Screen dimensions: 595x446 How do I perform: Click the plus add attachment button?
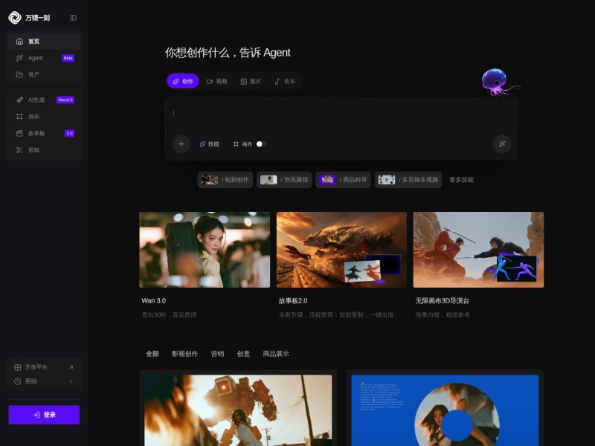pos(181,144)
